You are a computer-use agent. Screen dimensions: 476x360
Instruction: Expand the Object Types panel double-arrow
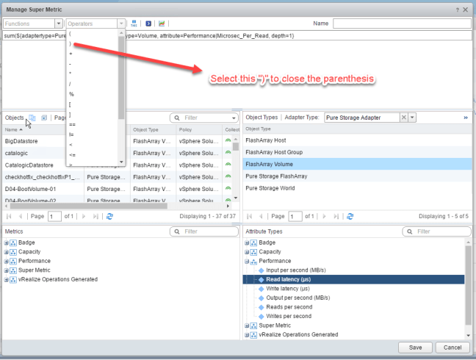[465, 118]
